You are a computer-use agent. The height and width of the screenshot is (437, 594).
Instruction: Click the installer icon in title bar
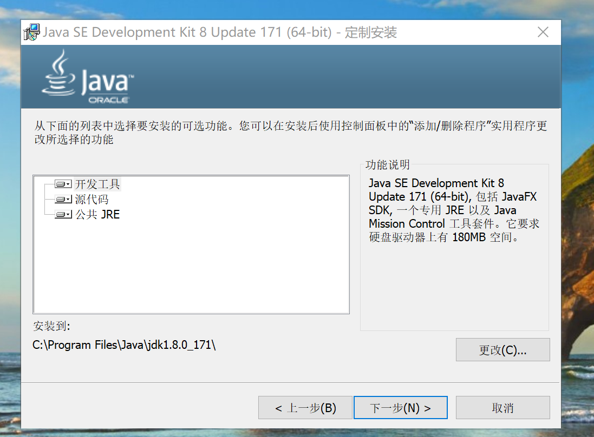pos(31,32)
